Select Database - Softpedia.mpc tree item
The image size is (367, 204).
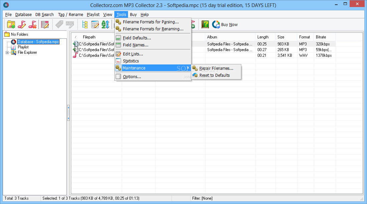(38, 42)
